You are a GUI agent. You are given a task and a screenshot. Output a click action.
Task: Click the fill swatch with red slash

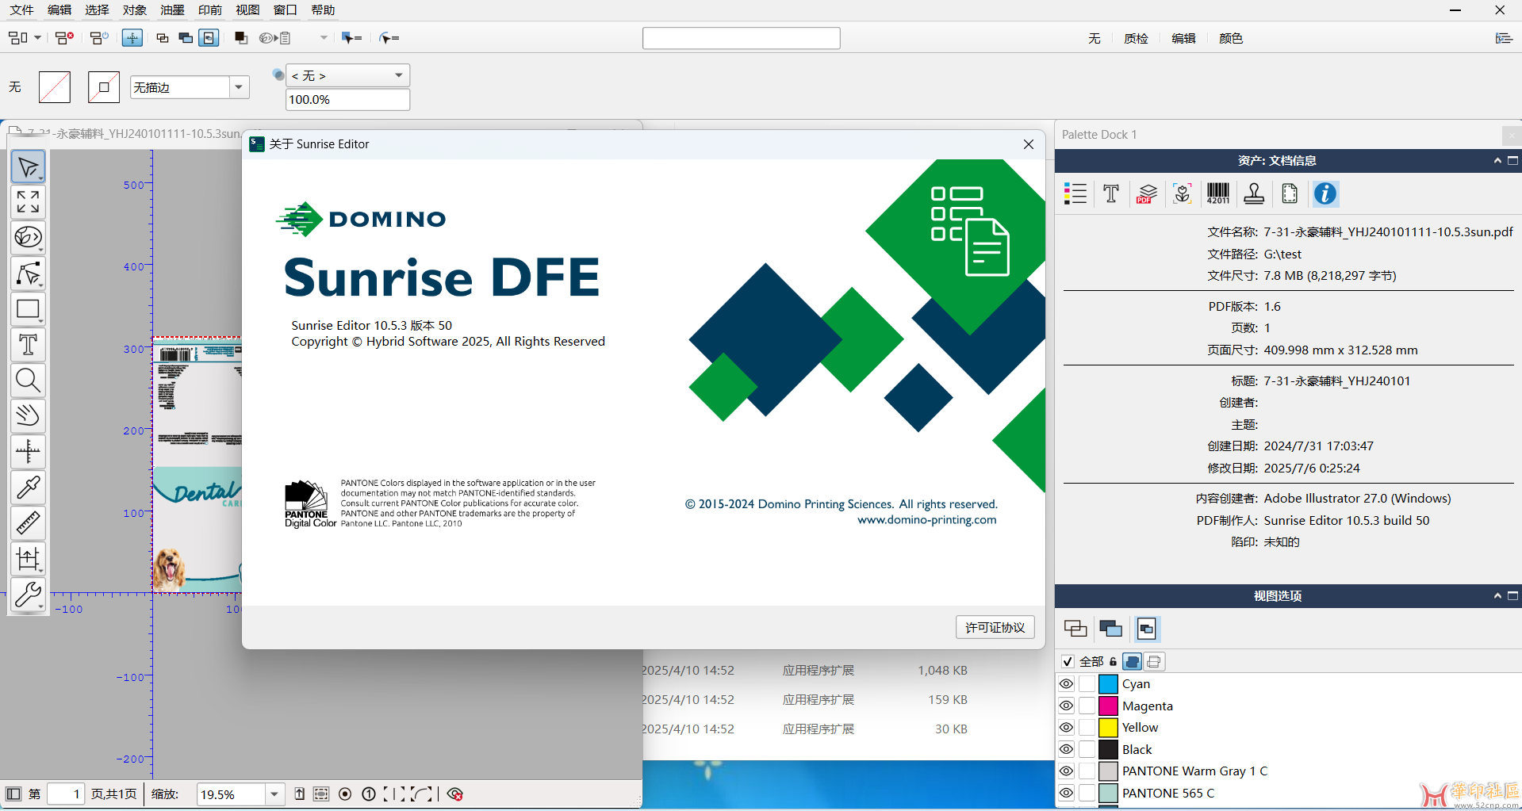(x=55, y=87)
